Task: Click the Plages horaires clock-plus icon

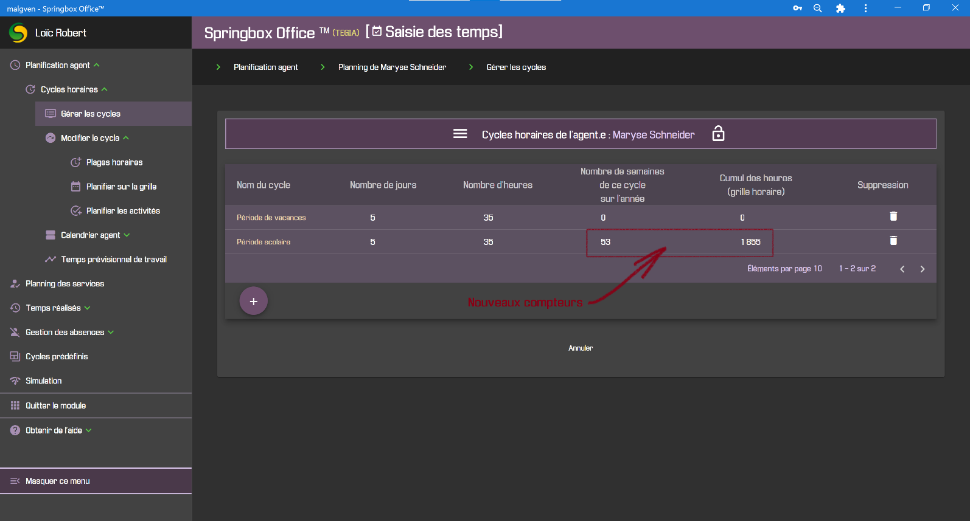Action: [76, 162]
